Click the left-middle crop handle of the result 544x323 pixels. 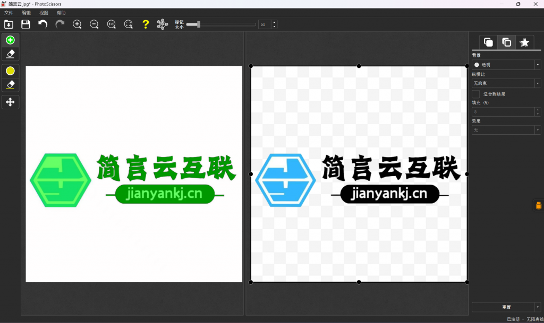[251, 174]
